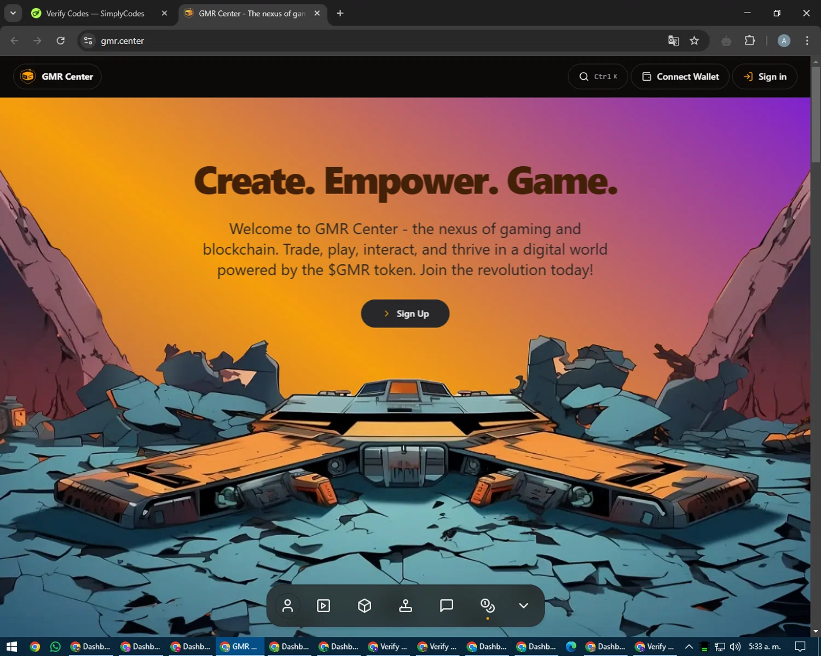
Task: Select the GMR Center browser tab
Action: [x=252, y=14]
